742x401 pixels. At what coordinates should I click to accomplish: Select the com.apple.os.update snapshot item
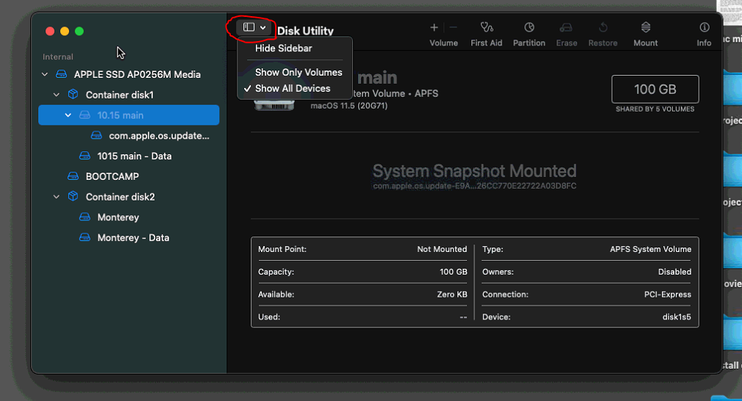coord(159,136)
